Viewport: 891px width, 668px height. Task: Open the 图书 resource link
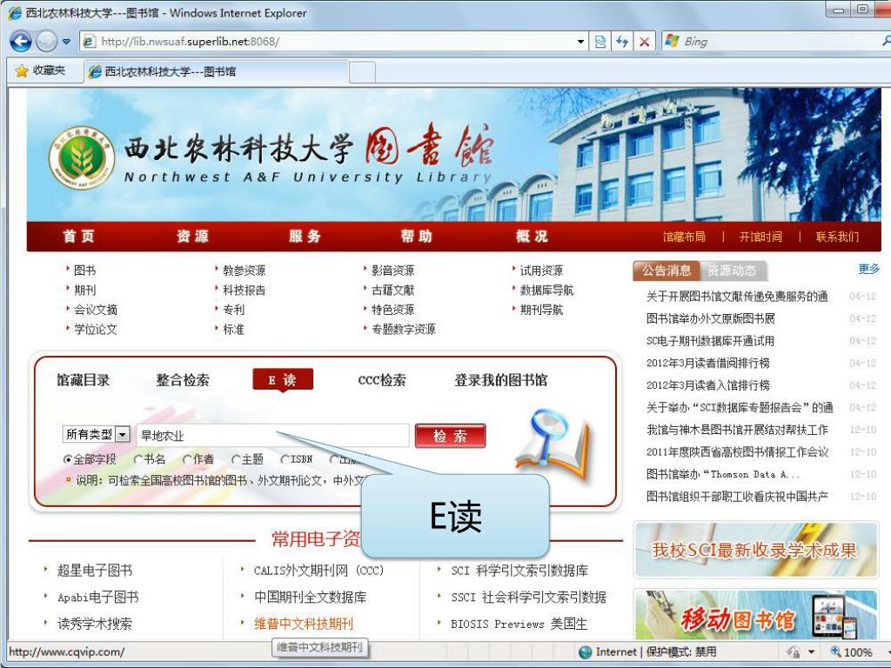pos(84,271)
